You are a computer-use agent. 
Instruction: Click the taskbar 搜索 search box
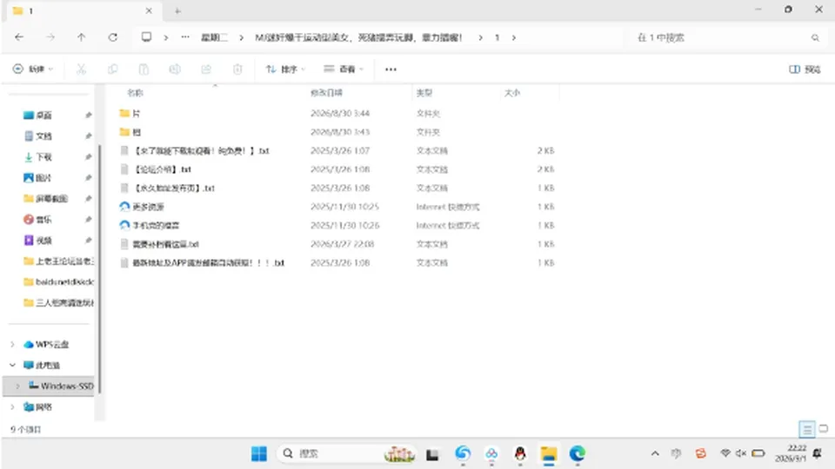346,453
